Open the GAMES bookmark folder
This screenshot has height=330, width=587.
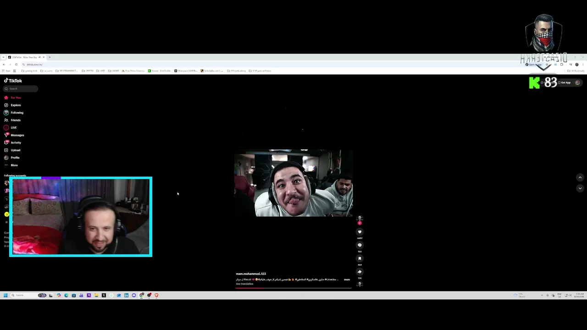[113, 71]
